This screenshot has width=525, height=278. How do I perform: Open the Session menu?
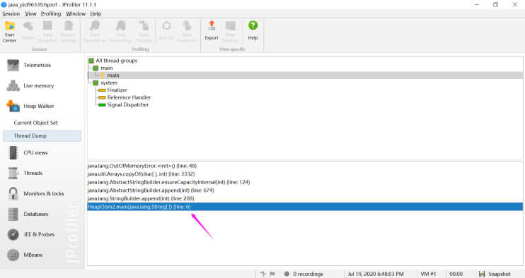point(11,13)
